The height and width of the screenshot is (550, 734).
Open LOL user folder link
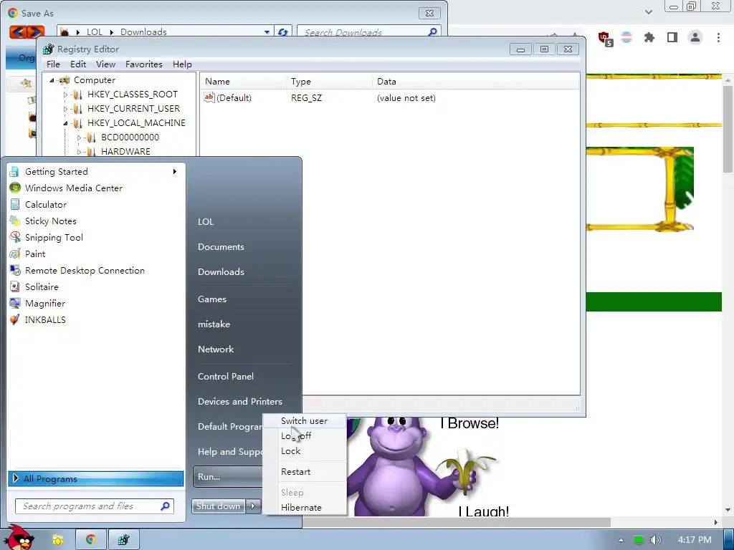pos(206,222)
